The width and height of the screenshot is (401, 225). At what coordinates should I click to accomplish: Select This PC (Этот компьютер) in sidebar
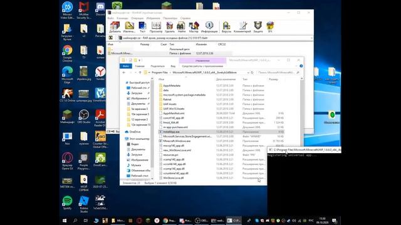(137, 139)
